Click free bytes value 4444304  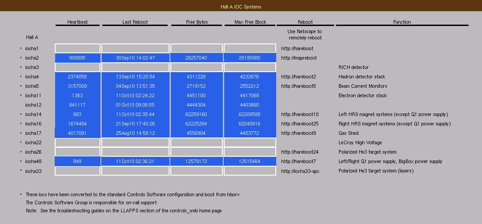click(x=196, y=105)
